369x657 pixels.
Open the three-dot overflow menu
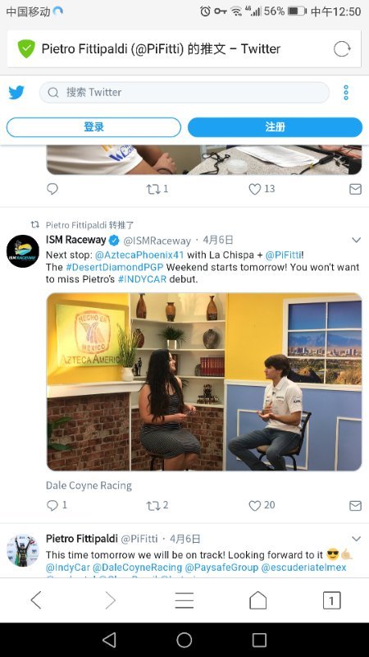coord(346,93)
